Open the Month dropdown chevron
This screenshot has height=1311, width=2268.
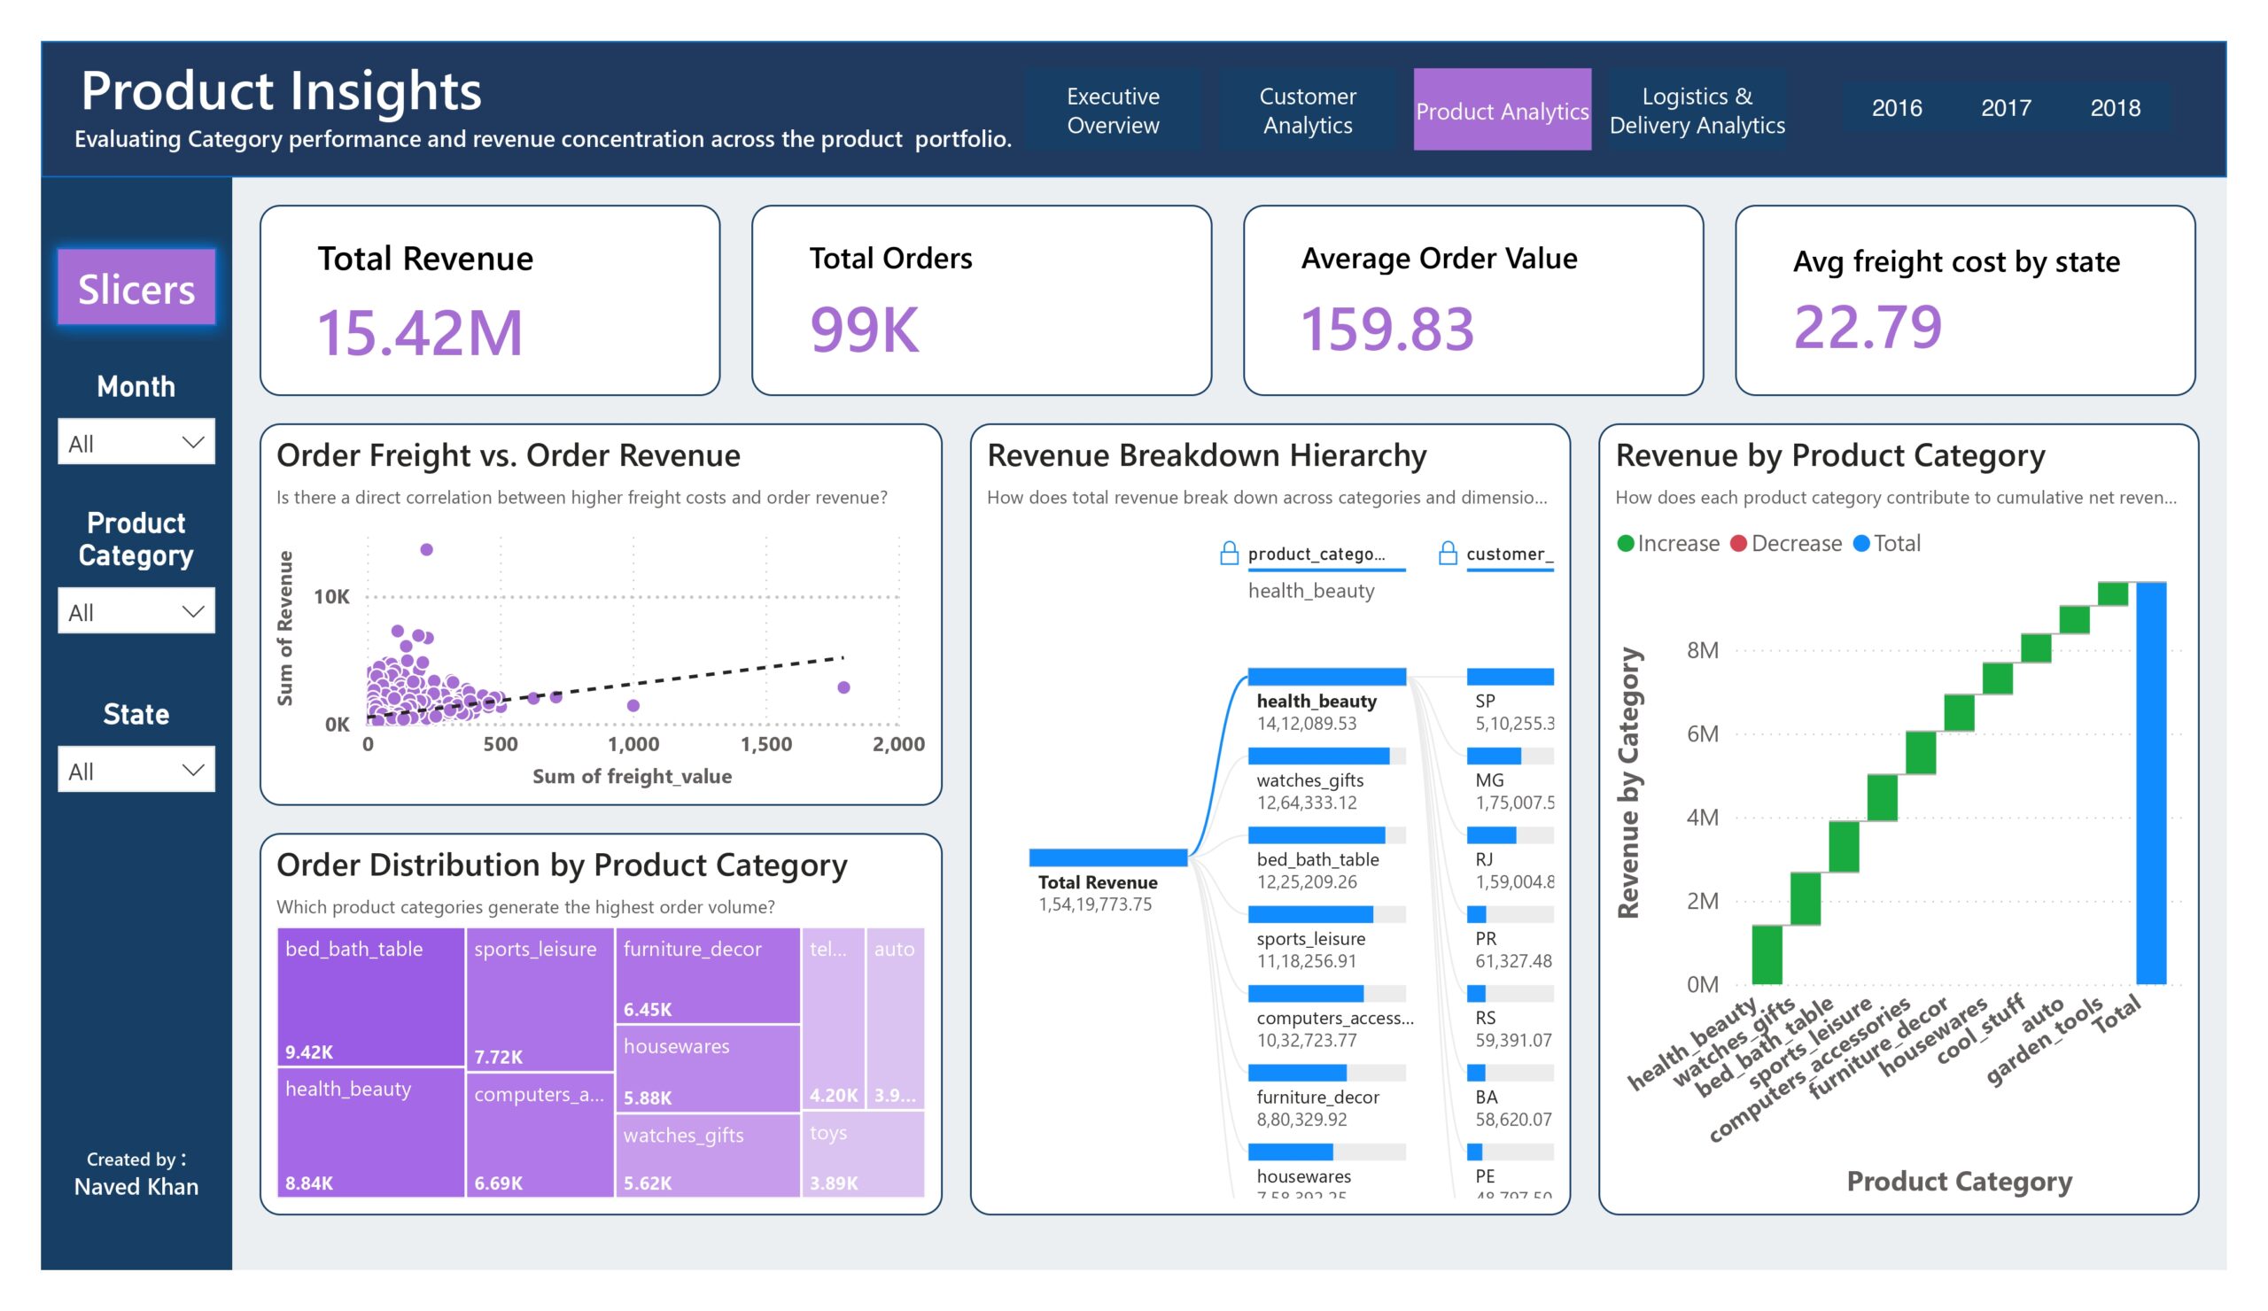(x=192, y=442)
